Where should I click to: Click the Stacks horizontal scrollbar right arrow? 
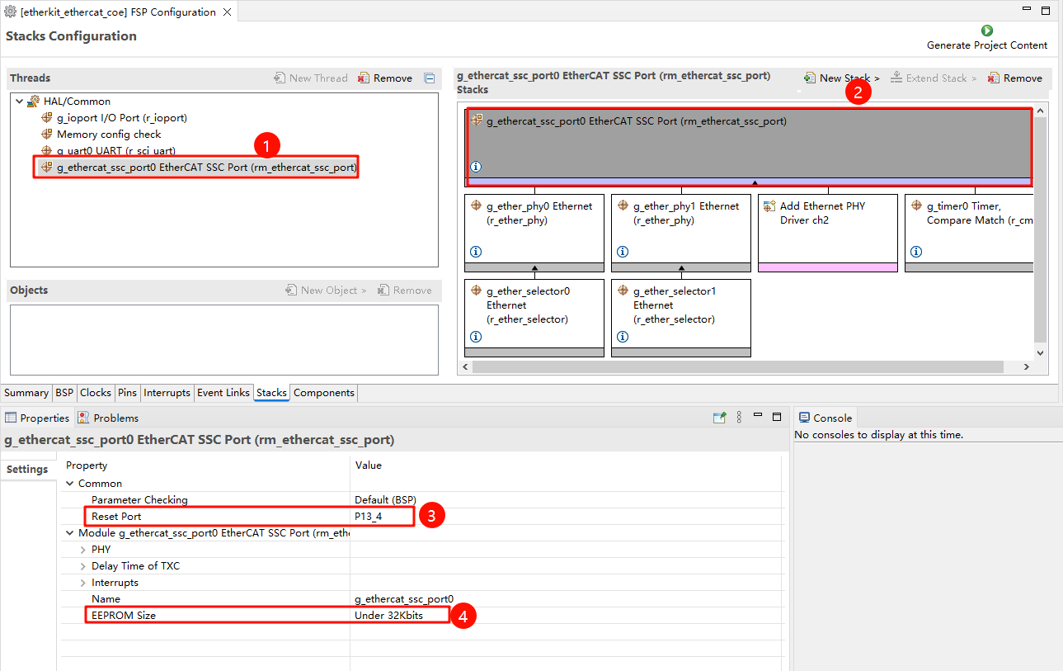1027,367
